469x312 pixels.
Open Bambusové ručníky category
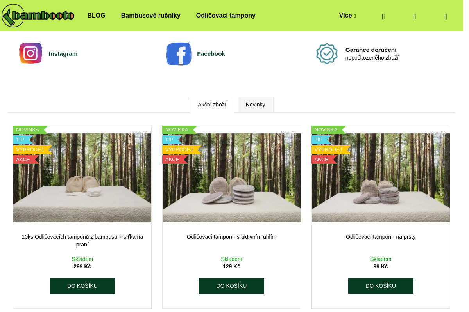(151, 16)
